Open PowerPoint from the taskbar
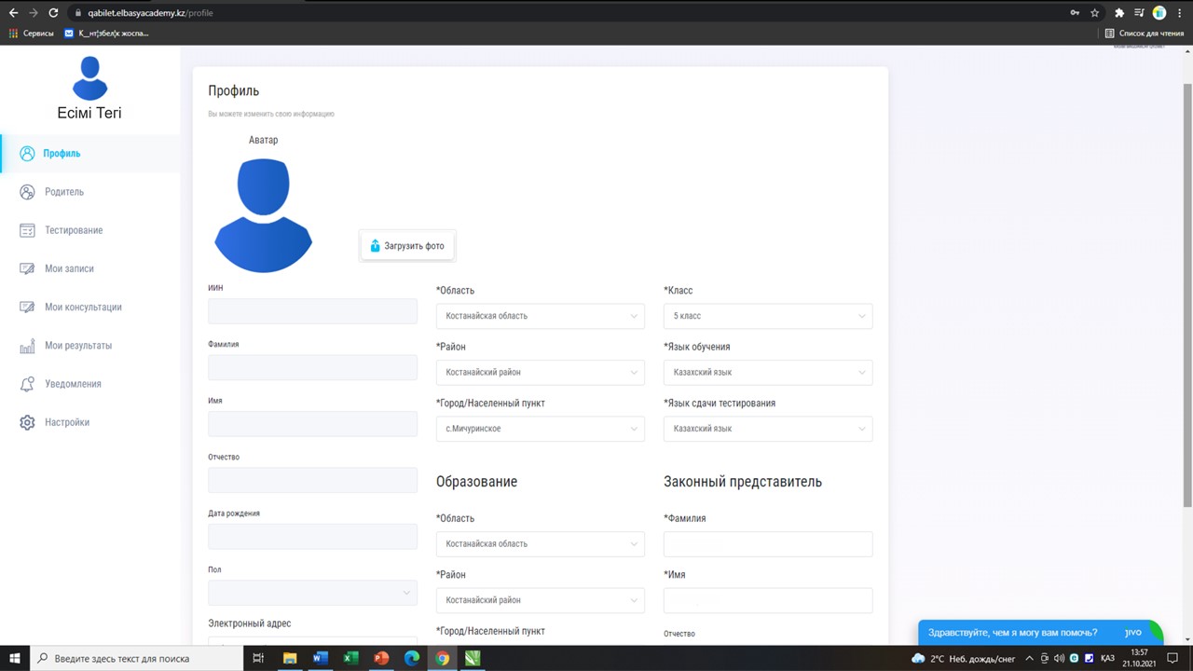 point(381,658)
